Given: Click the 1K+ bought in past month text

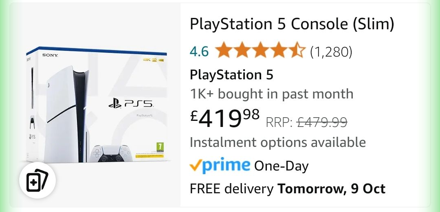Looking at the screenshot, I should point(271,94).
